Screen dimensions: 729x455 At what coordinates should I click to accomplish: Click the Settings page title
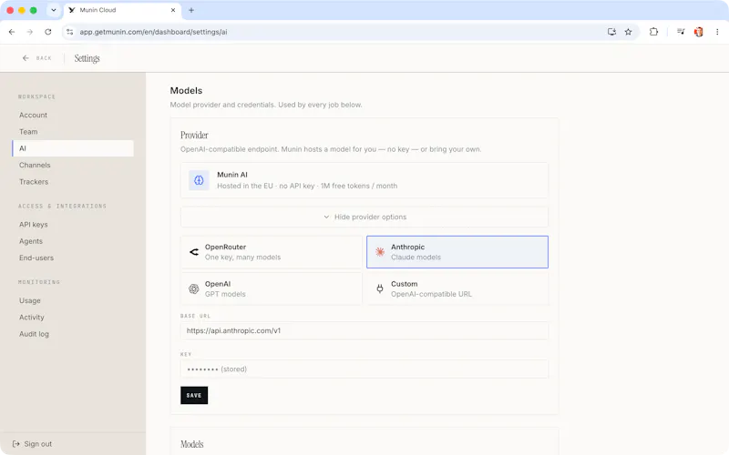coord(87,58)
